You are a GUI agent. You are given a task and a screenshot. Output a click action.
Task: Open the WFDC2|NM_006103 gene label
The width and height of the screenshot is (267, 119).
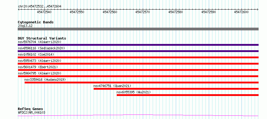pos(31,112)
